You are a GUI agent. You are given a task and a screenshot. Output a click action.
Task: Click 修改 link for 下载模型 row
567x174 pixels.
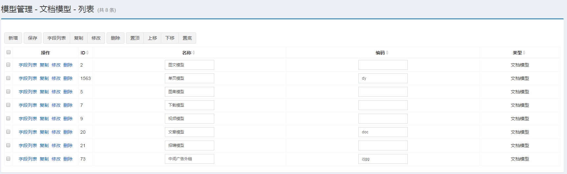pyautogui.click(x=56, y=105)
